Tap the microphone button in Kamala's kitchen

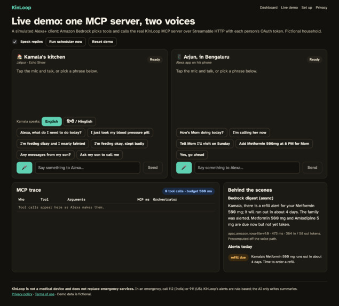(25, 168)
